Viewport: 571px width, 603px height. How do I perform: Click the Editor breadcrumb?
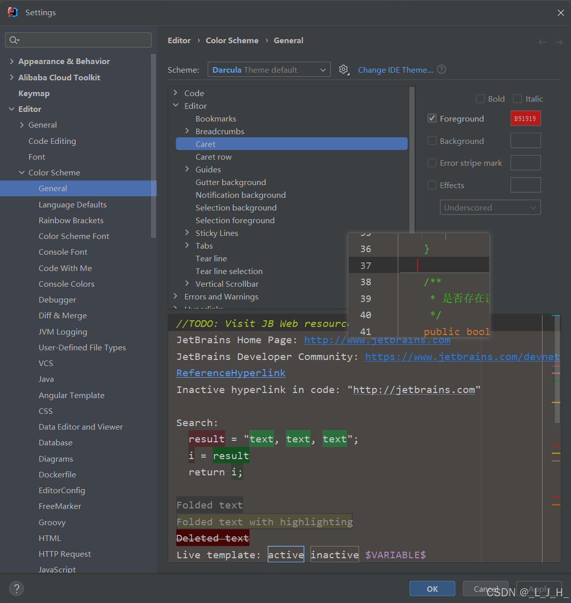(179, 40)
